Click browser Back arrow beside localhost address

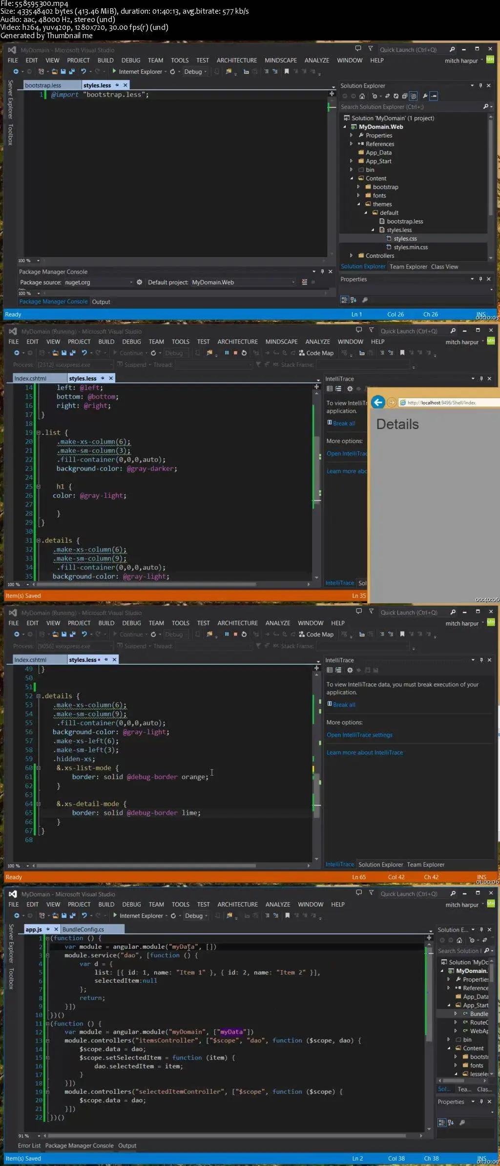378,403
